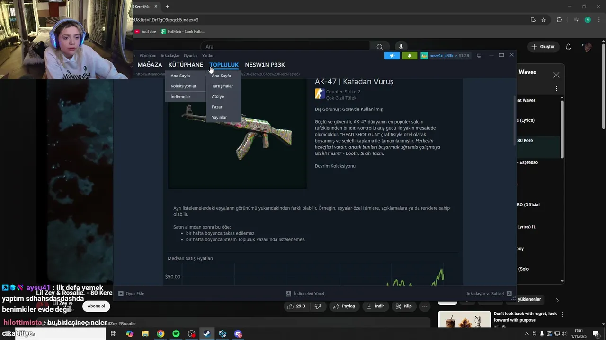Open Chrome media control icon

pos(576,20)
